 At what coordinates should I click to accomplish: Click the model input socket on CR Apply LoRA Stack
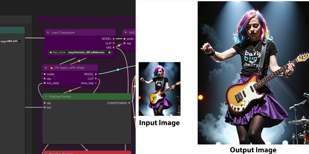pyautogui.click(x=44, y=74)
